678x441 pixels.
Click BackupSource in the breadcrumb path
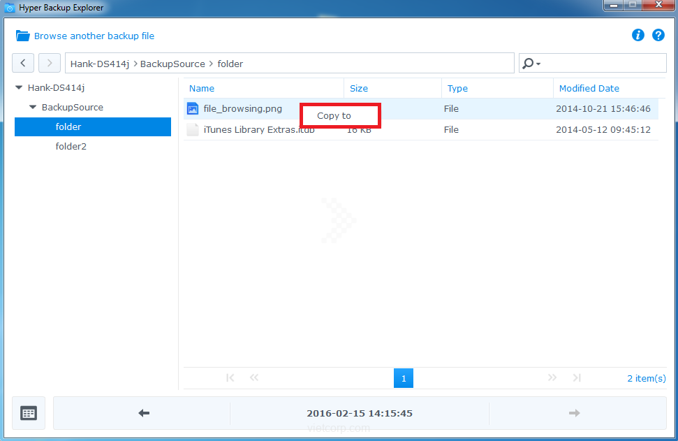click(x=172, y=64)
